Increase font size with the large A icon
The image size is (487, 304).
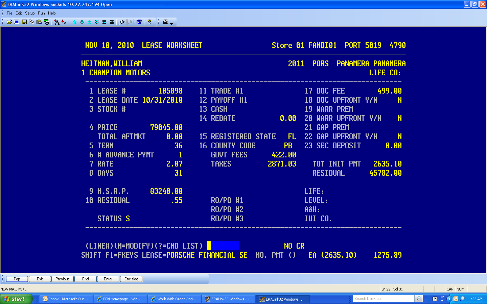57,22
